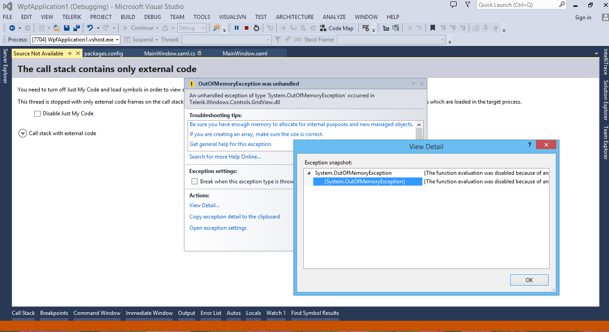Expand Call stack with external code
The width and height of the screenshot is (609, 332).
click(x=23, y=133)
